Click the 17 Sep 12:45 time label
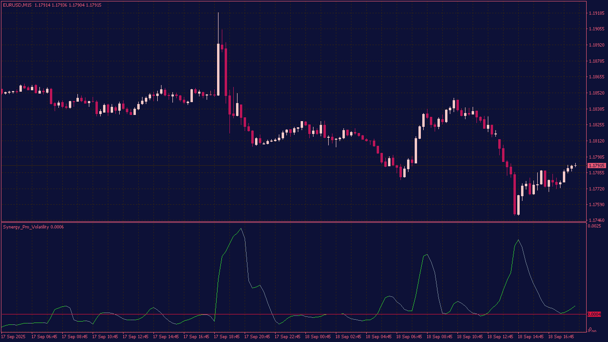608x342 pixels. coord(136,337)
